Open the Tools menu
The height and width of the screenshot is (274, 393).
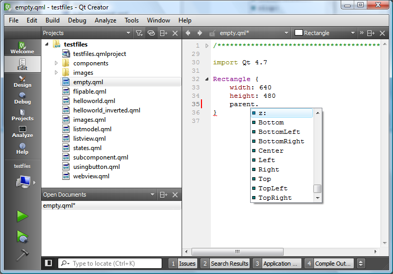click(x=131, y=20)
